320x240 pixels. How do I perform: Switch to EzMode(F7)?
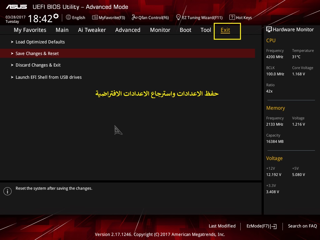pyautogui.click(x=258, y=226)
